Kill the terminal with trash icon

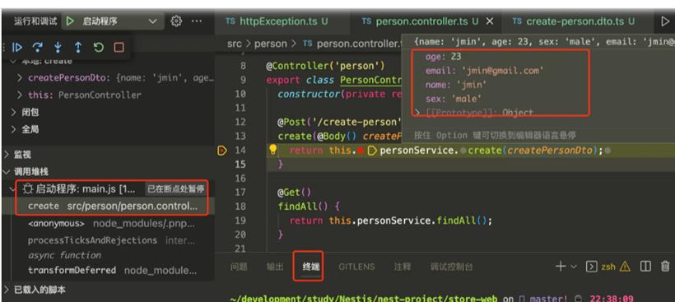pyautogui.click(x=665, y=267)
